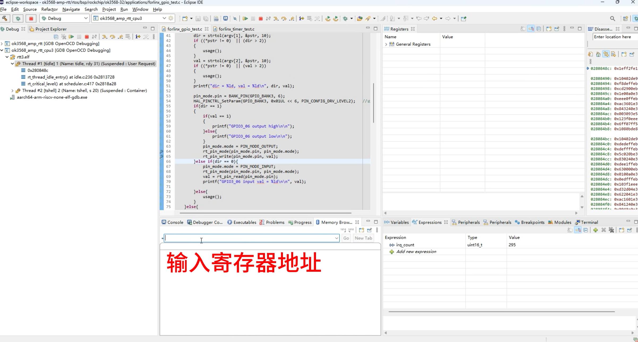Viewport: 638px width, 342px height.
Task: Switch to forlinx_timer_test.c editor tab
Action: click(x=236, y=29)
